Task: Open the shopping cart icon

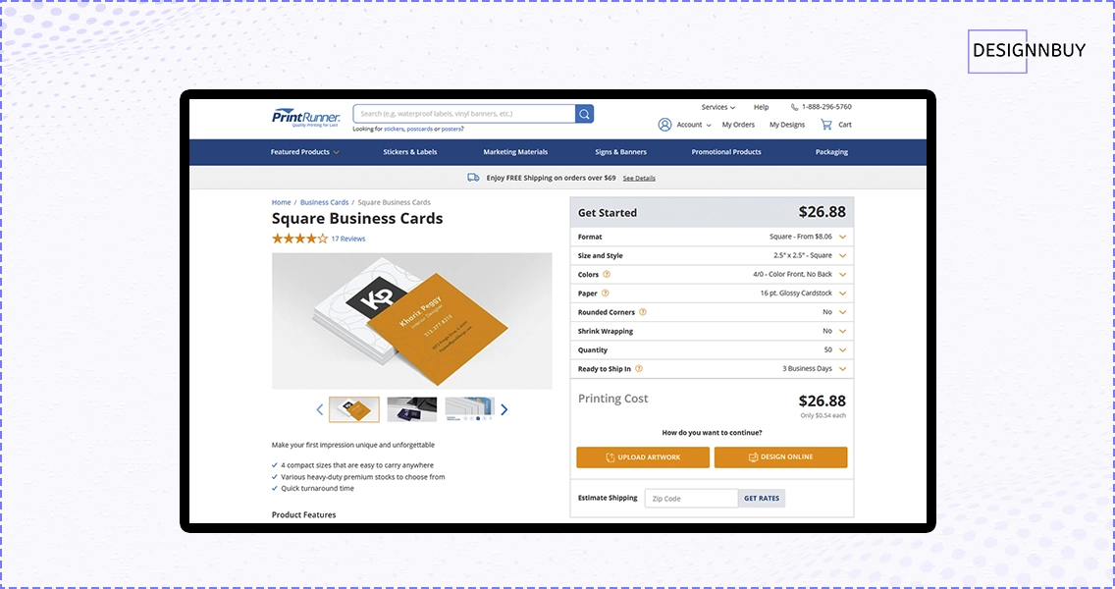Action: point(826,125)
